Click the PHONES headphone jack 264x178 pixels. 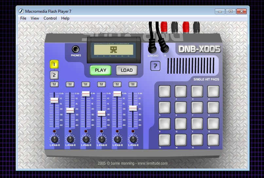[76, 49]
